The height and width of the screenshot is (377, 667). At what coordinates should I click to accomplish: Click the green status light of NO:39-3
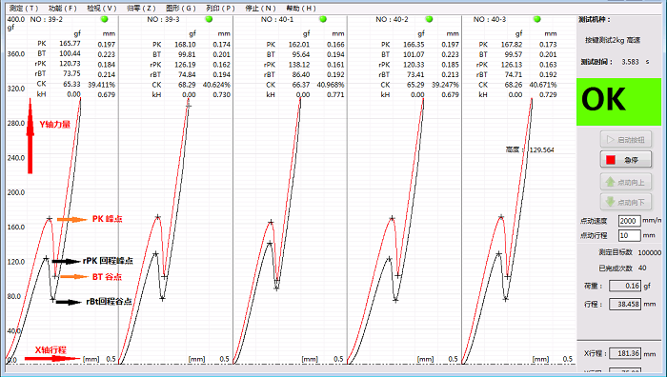tap(209, 19)
